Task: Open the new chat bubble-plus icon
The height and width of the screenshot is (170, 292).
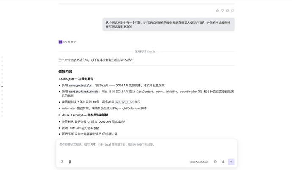Action: click(215, 162)
